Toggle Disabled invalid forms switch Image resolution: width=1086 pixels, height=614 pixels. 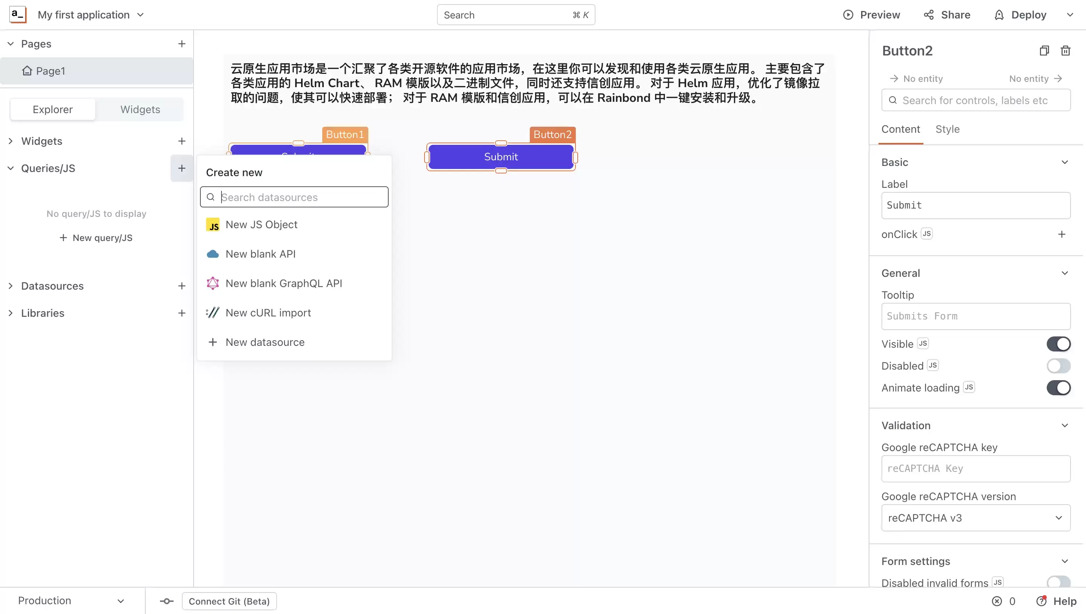1058,582
